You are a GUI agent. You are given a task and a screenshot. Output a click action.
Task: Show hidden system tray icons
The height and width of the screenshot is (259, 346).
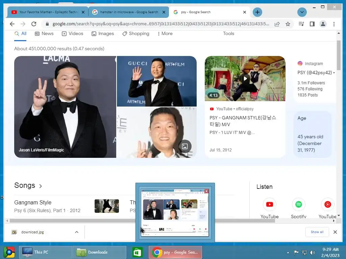tap(288, 253)
